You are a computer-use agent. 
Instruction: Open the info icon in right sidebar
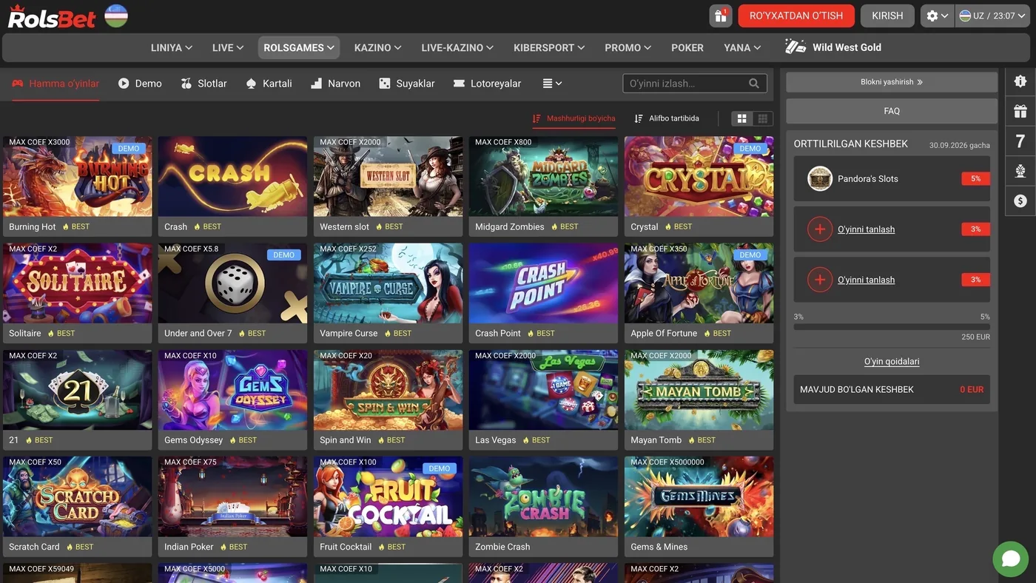(x=1020, y=81)
